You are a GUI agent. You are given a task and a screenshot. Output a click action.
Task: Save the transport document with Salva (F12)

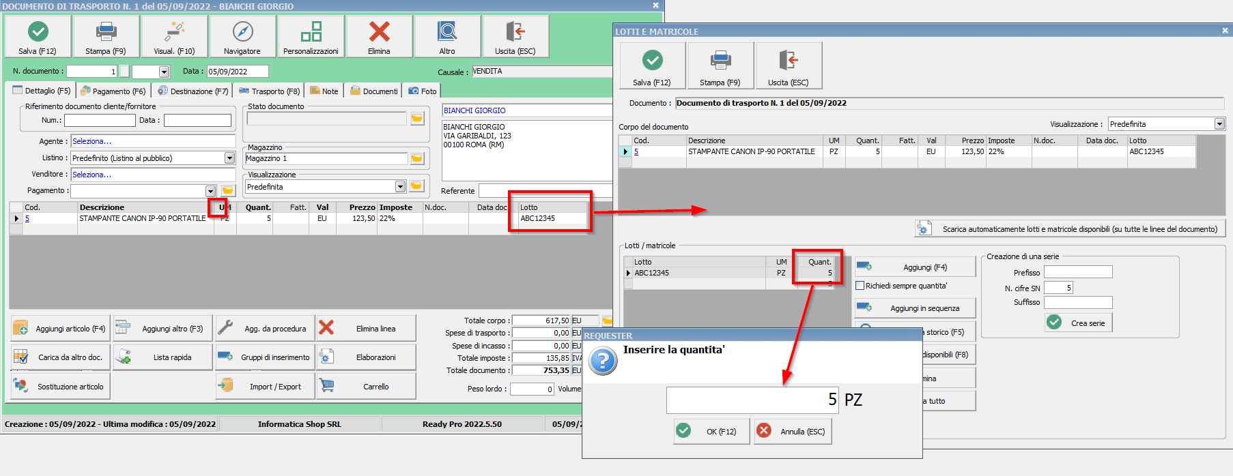[38, 37]
